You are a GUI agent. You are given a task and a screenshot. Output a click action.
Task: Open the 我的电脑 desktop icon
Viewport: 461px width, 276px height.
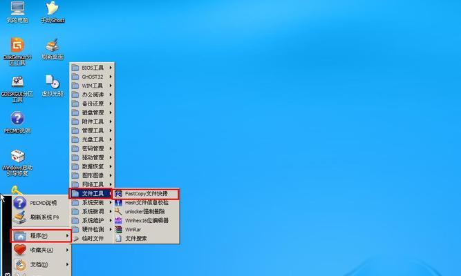pyautogui.click(x=17, y=12)
